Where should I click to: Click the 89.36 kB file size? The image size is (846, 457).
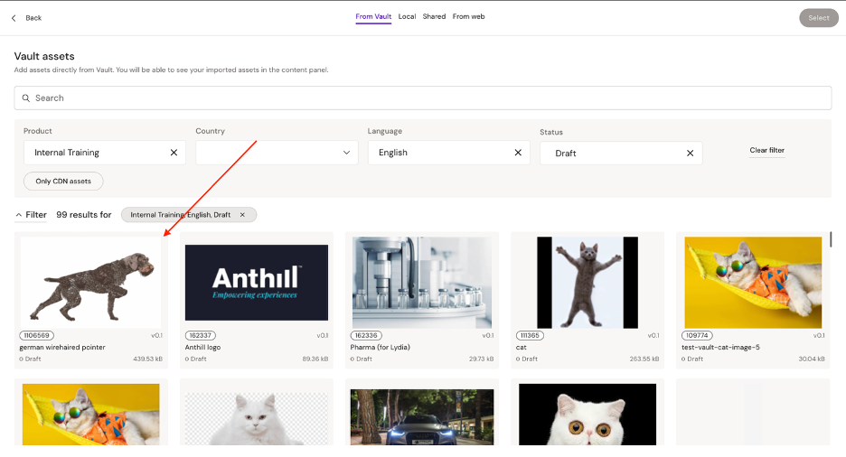point(315,359)
